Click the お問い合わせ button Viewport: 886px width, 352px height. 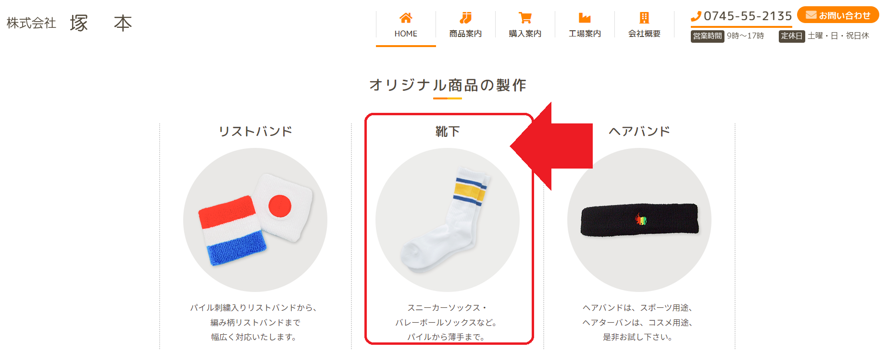[838, 15]
